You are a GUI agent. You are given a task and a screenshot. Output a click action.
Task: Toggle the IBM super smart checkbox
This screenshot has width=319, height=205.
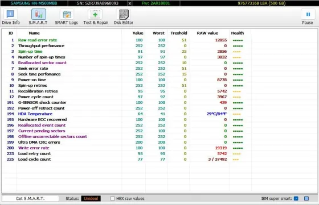296,198
